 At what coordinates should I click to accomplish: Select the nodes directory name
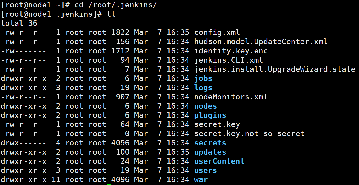(206, 106)
